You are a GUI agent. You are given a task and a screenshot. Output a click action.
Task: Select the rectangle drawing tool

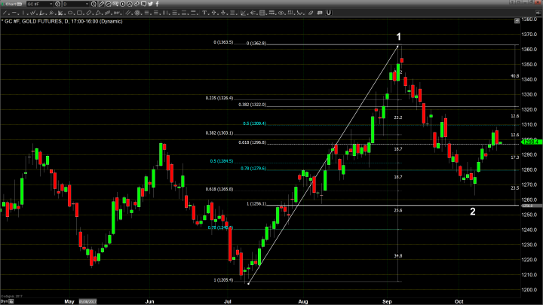[79, 13]
